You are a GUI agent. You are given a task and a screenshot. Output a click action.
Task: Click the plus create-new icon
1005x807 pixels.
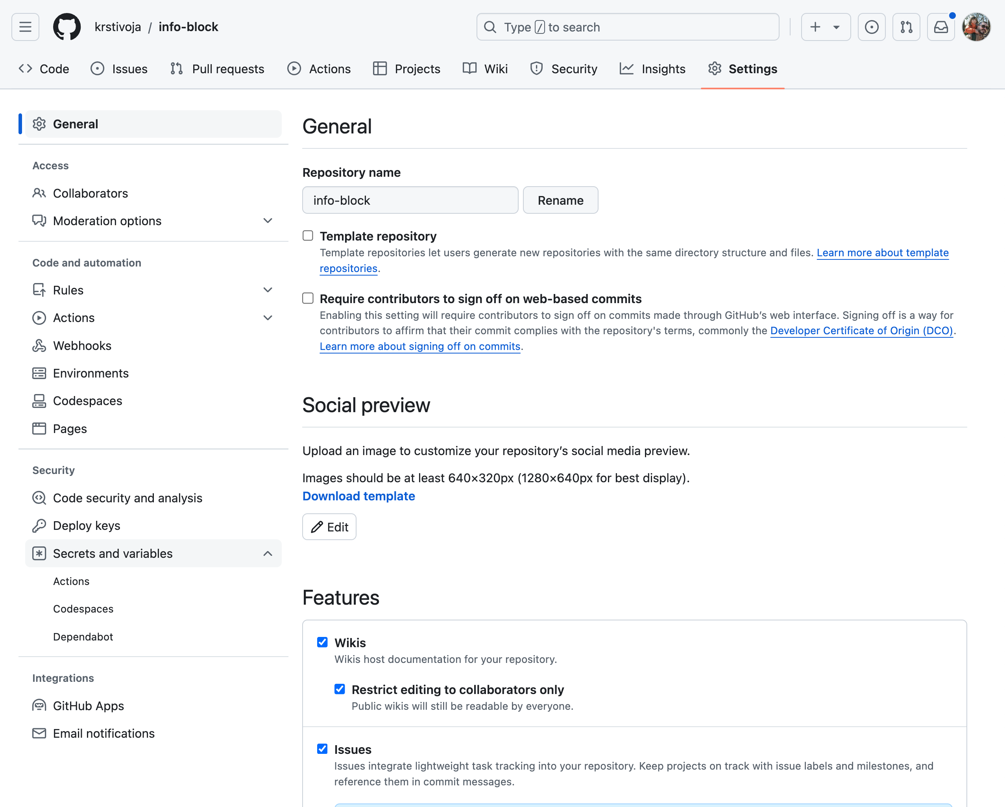(815, 27)
